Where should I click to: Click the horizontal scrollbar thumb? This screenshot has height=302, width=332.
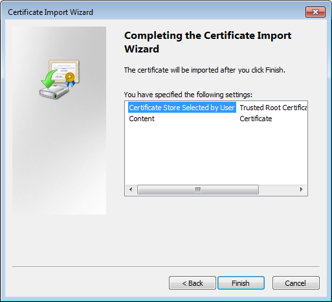(x=198, y=189)
